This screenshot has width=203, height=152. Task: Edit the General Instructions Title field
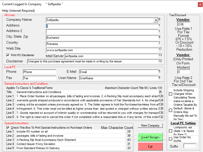click(x=87, y=92)
